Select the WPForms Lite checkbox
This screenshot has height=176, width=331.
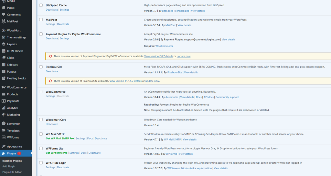click(41, 148)
